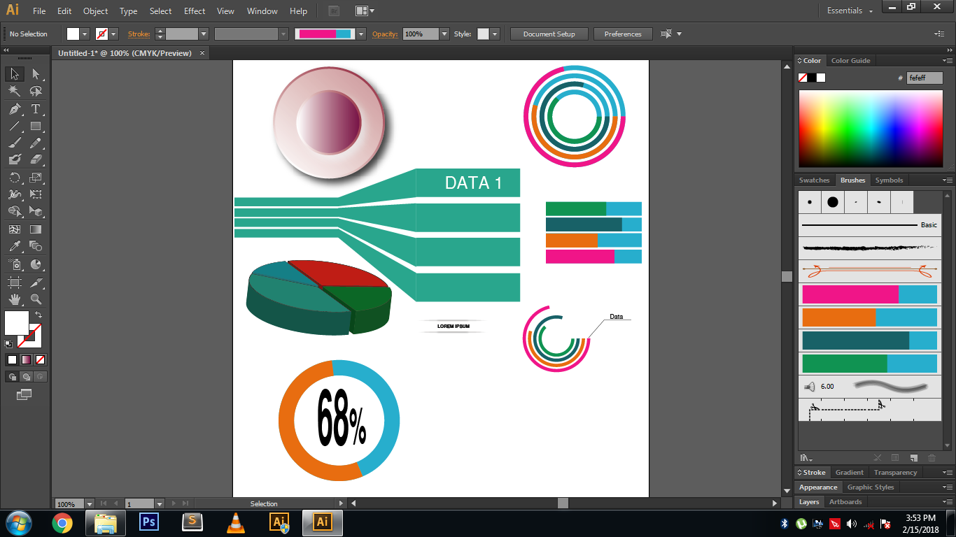Open stroke color dropdown in control bar
The width and height of the screenshot is (956, 537).
click(113, 34)
